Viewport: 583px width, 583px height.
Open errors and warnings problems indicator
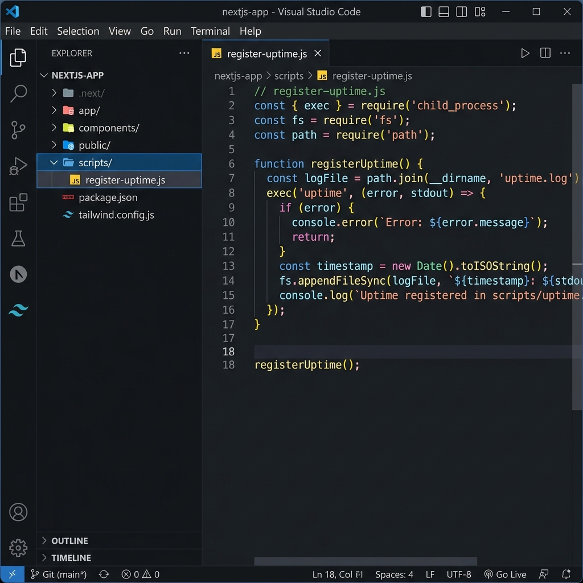(x=140, y=574)
